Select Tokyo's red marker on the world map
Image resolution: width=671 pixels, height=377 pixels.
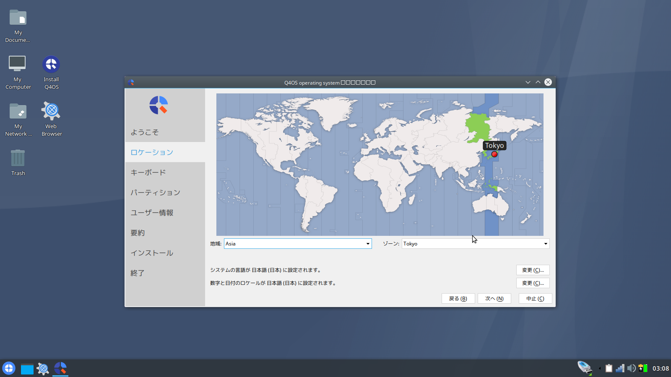(x=494, y=154)
